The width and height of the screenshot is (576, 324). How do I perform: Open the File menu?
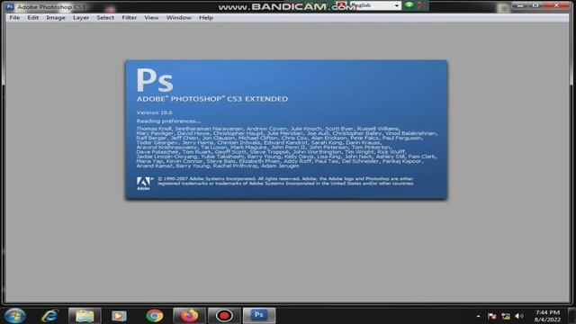tap(14, 18)
